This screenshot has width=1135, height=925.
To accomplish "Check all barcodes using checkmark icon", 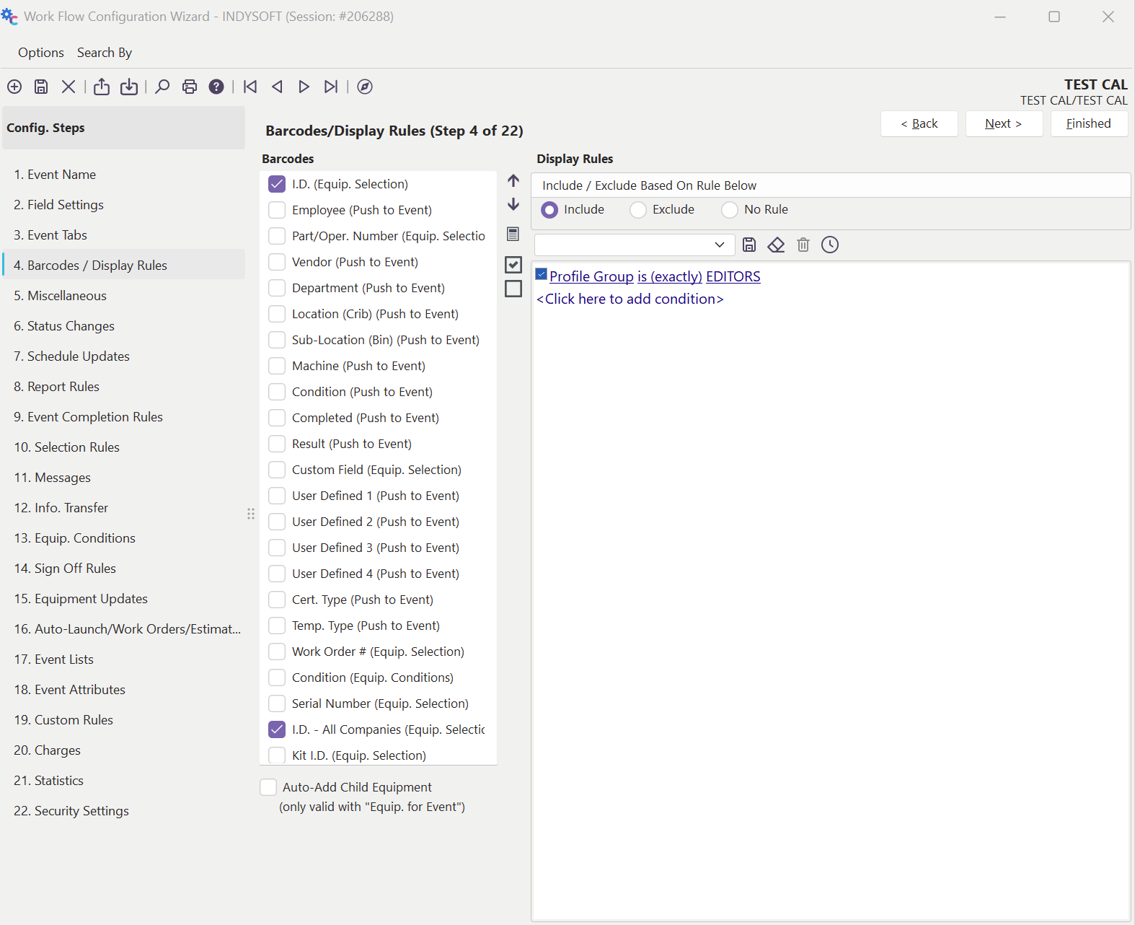I will (x=513, y=265).
